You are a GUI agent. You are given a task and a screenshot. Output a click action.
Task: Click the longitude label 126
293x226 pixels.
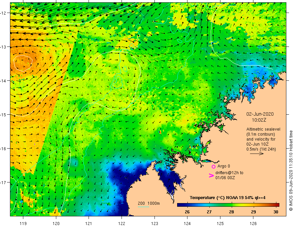(253, 223)
